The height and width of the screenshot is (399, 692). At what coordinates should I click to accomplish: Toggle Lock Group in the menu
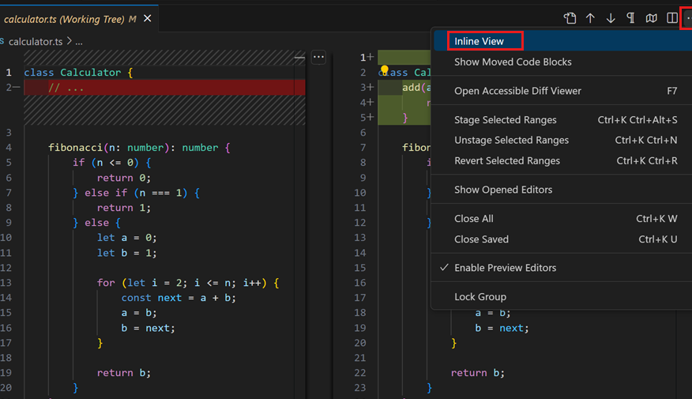click(480, 297)
